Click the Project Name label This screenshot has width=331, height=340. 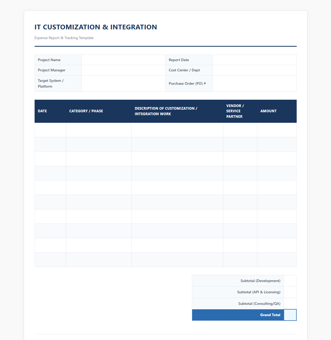[49, 60]
